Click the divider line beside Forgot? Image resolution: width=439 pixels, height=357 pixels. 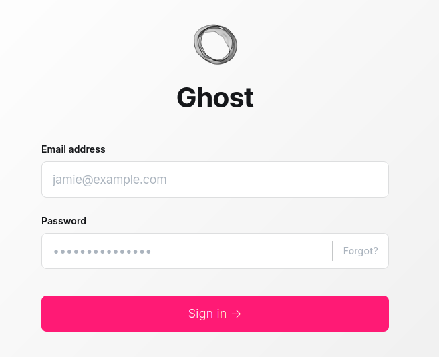tap(332, 251)
